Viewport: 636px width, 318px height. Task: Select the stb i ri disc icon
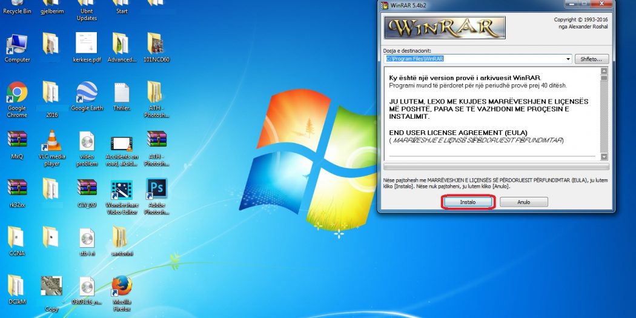87,241
